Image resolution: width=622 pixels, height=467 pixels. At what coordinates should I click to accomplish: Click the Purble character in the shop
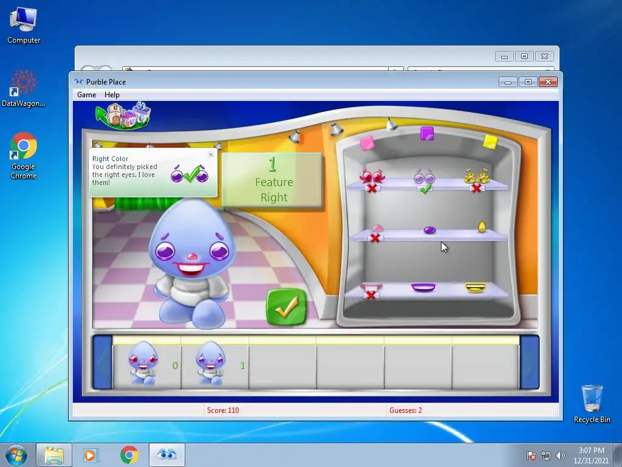click(193, 264)
